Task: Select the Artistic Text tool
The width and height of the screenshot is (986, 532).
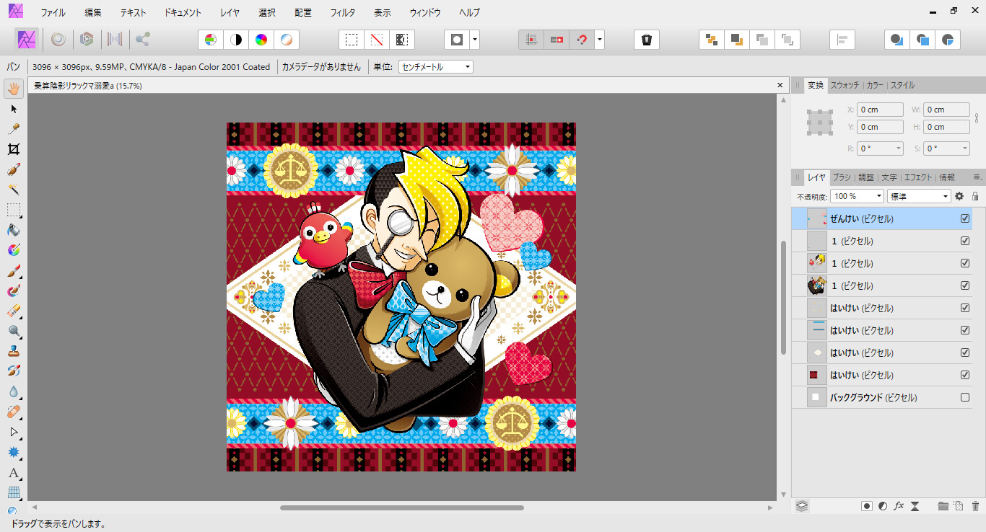Action: pyautogui.click(x=14, y=474)
